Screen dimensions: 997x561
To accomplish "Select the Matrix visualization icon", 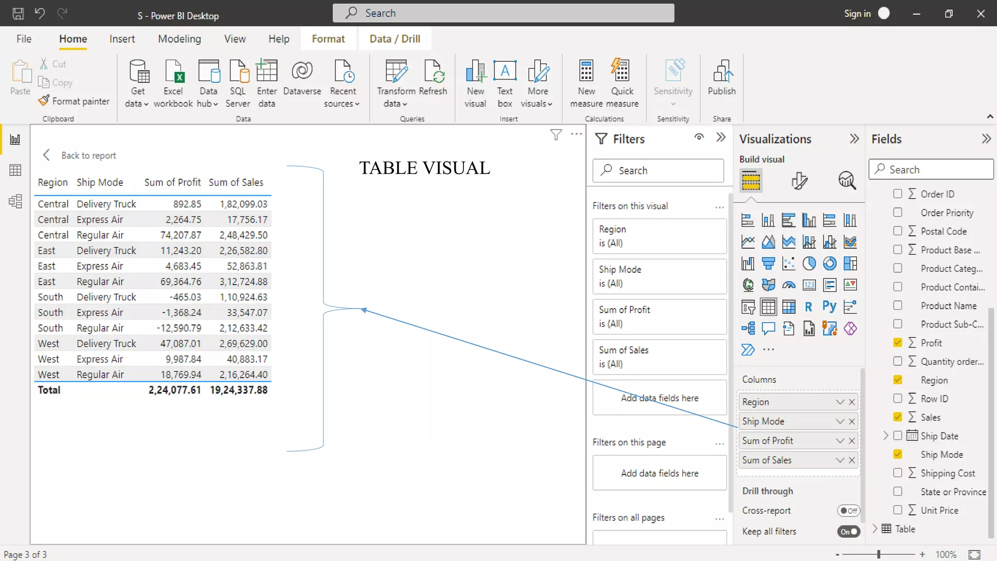I will (789, 307).
